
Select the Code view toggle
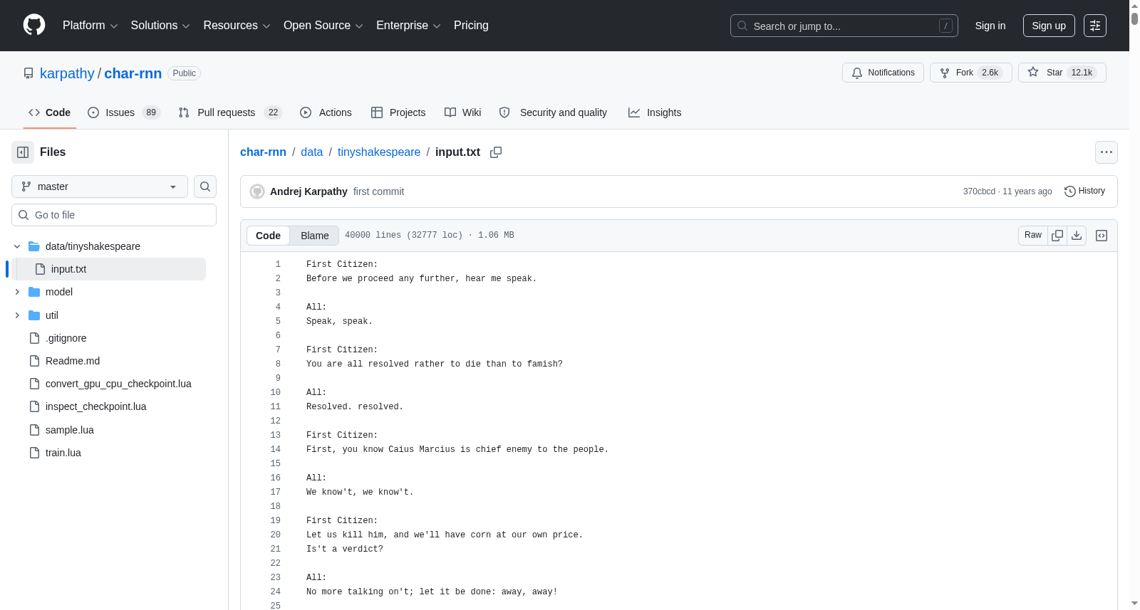point(268,236)
